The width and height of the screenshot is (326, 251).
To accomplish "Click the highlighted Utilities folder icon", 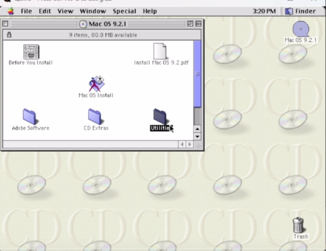I will point(160,116).
